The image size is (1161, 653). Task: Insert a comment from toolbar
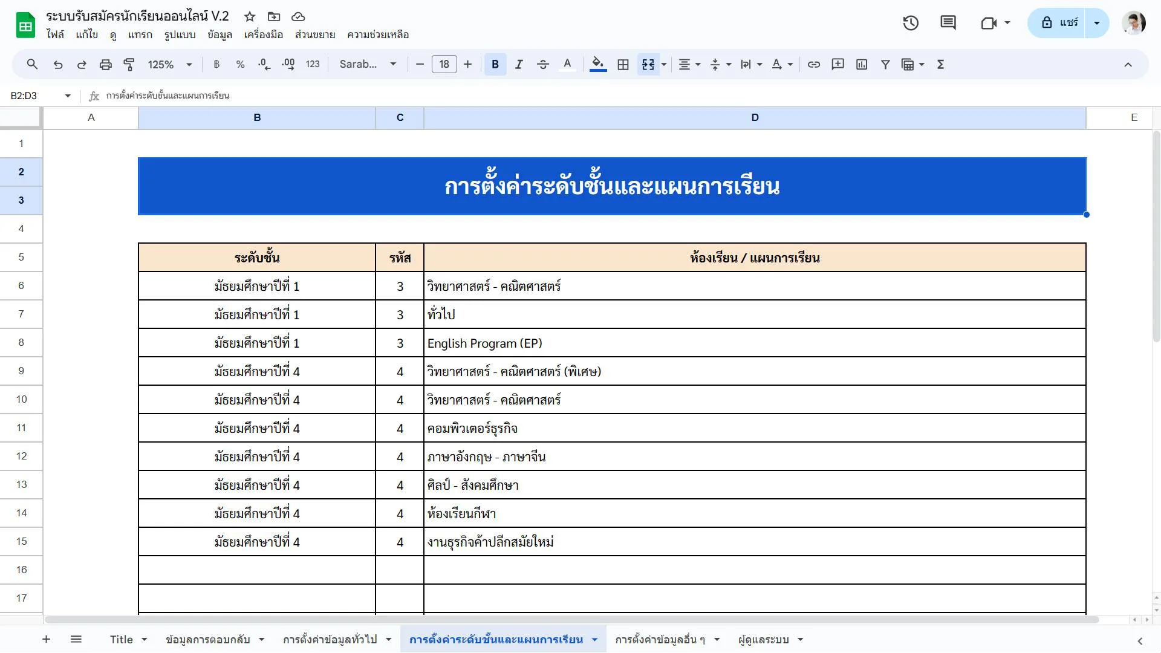[837, 64]
